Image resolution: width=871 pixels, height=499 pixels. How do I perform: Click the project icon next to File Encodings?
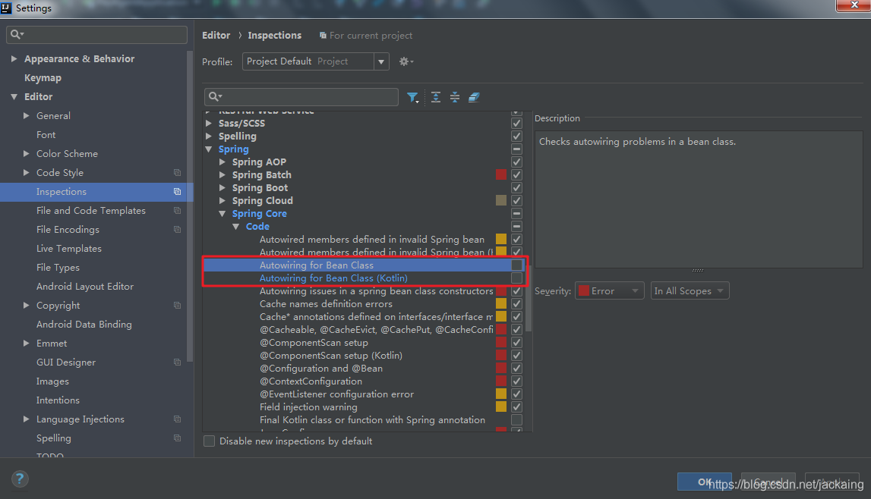click(x=177, y=230)
